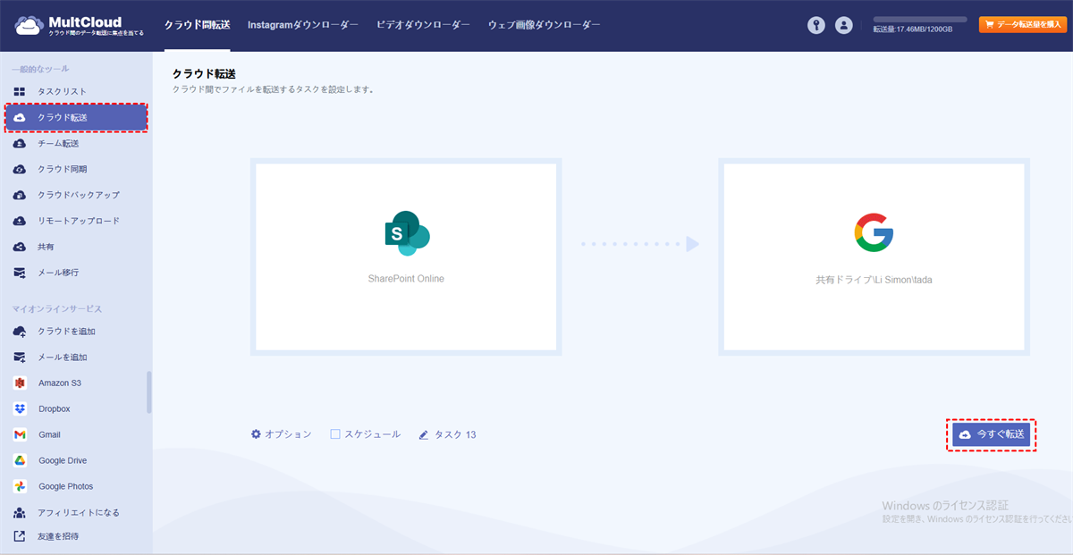
Task: Click the Dropbox icon
Action: click(x=20, y=409)
